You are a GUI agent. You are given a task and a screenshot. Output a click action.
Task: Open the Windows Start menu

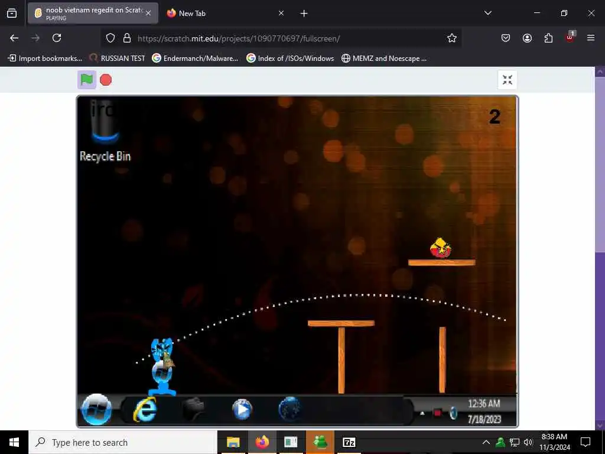pyautogui.click(x=14, y=442)
